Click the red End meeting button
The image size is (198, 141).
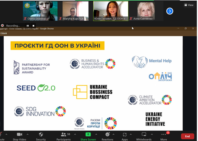click(187, 136)
